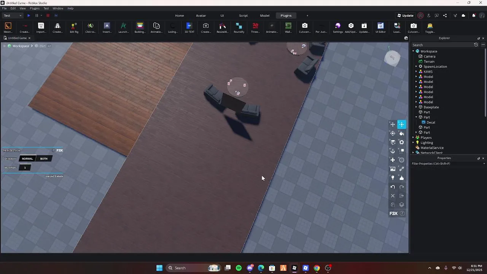This screenshot has width=487, height=274.
Task: Open the Building Tools plugin
Action: pyautogui.click(x=140, y=28)
